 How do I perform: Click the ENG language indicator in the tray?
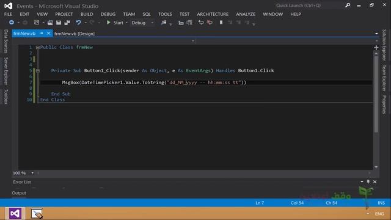tap(379, 214)
